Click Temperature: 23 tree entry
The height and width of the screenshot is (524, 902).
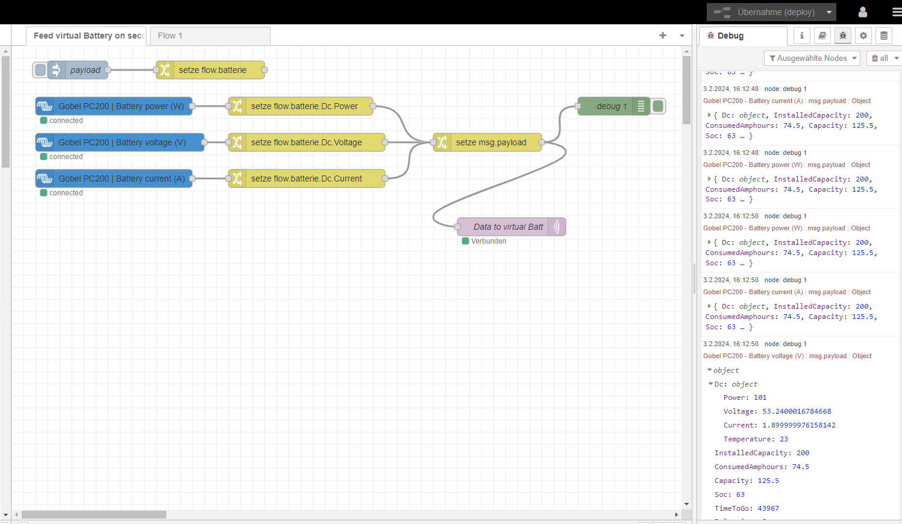click(x=756, y=439)
